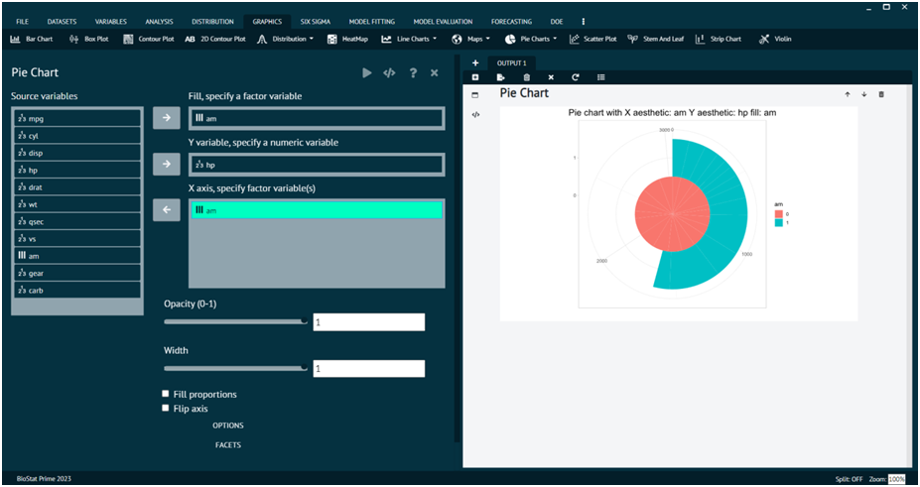Select carb in Source variables
Viewport: 920px width, 487px height.
tap(77, 290)
